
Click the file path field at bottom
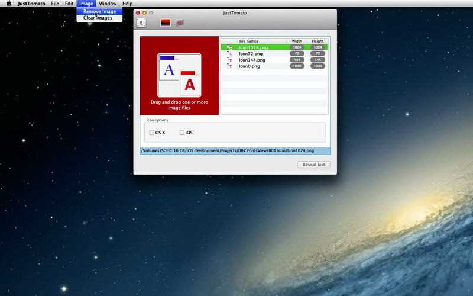[235, 150]
